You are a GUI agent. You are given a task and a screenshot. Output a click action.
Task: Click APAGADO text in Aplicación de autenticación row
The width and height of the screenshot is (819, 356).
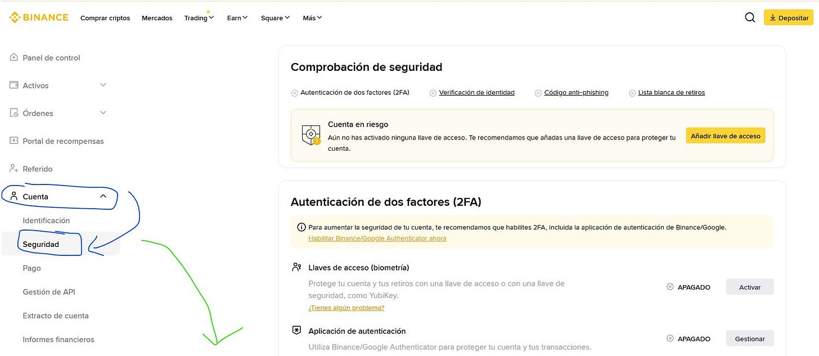(x=694, y=339)
